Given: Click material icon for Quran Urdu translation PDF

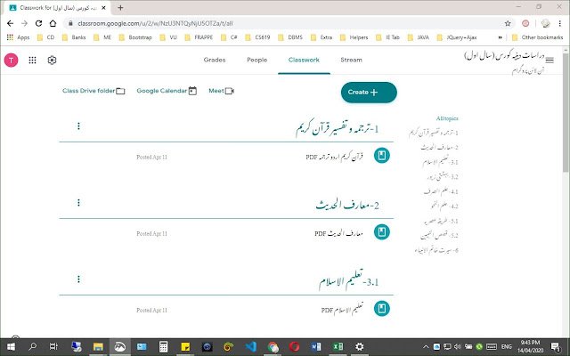Looking at the screenshot, I should click(382, 156).
